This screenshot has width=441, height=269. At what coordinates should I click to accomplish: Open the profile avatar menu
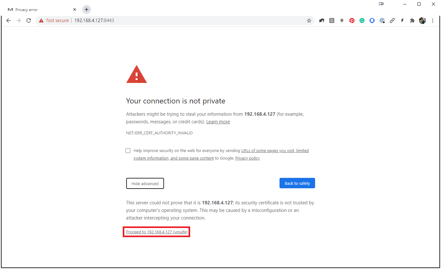(422, 20)
